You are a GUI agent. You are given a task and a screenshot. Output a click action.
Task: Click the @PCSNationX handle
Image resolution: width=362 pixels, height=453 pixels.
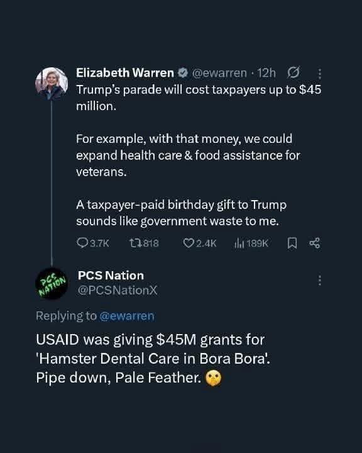tap(118, 290)
